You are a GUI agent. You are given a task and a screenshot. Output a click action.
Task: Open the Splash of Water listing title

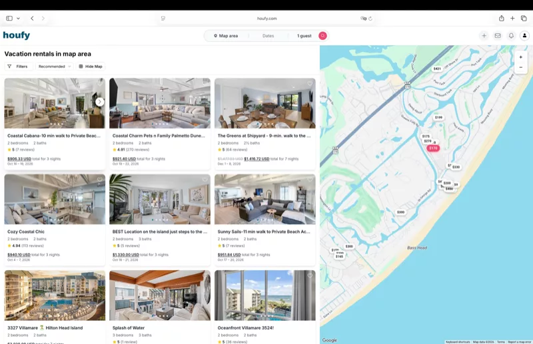coord(129,328)
